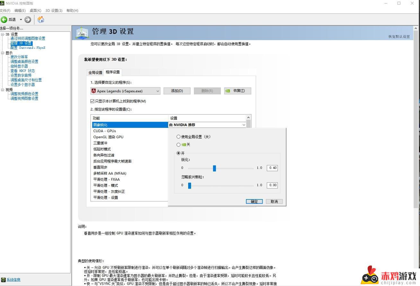Click the settings list scroll-up arrow
This screenshot has height=286, width=420.
pyautogui.click(x=248, y=118)
